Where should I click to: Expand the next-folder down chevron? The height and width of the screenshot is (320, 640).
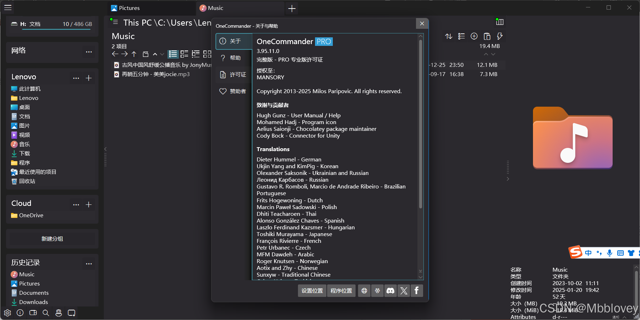point(162,54)
